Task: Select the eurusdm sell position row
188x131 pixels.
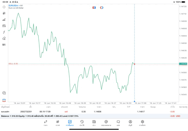Action: pyautogui.click(x=88, y=112)
